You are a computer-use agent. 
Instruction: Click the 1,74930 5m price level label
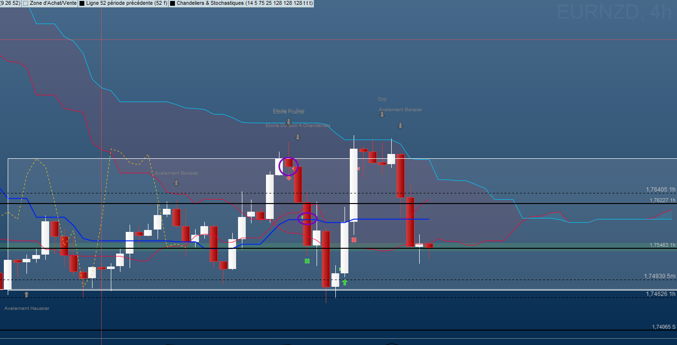point(659,276)
